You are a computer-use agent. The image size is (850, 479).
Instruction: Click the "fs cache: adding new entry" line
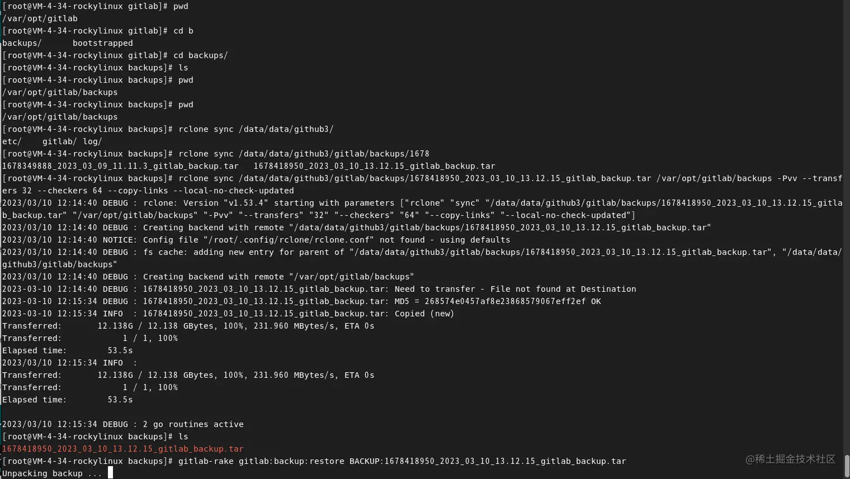(422, 258)
